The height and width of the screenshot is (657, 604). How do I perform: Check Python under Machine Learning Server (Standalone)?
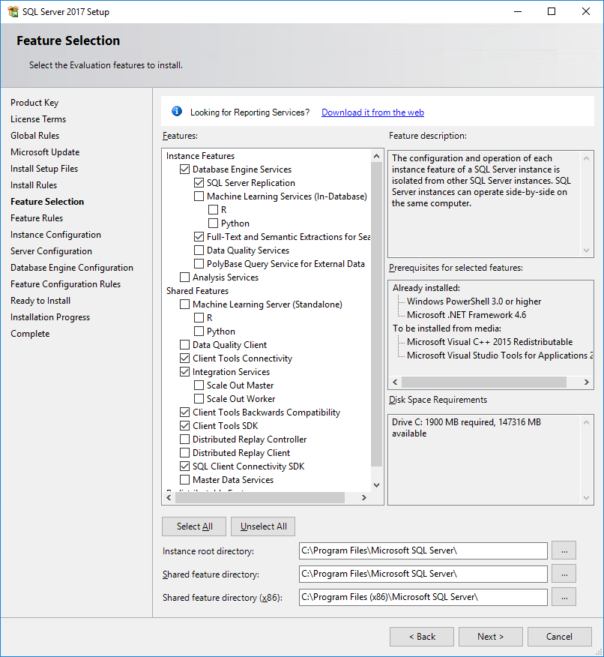199,331
